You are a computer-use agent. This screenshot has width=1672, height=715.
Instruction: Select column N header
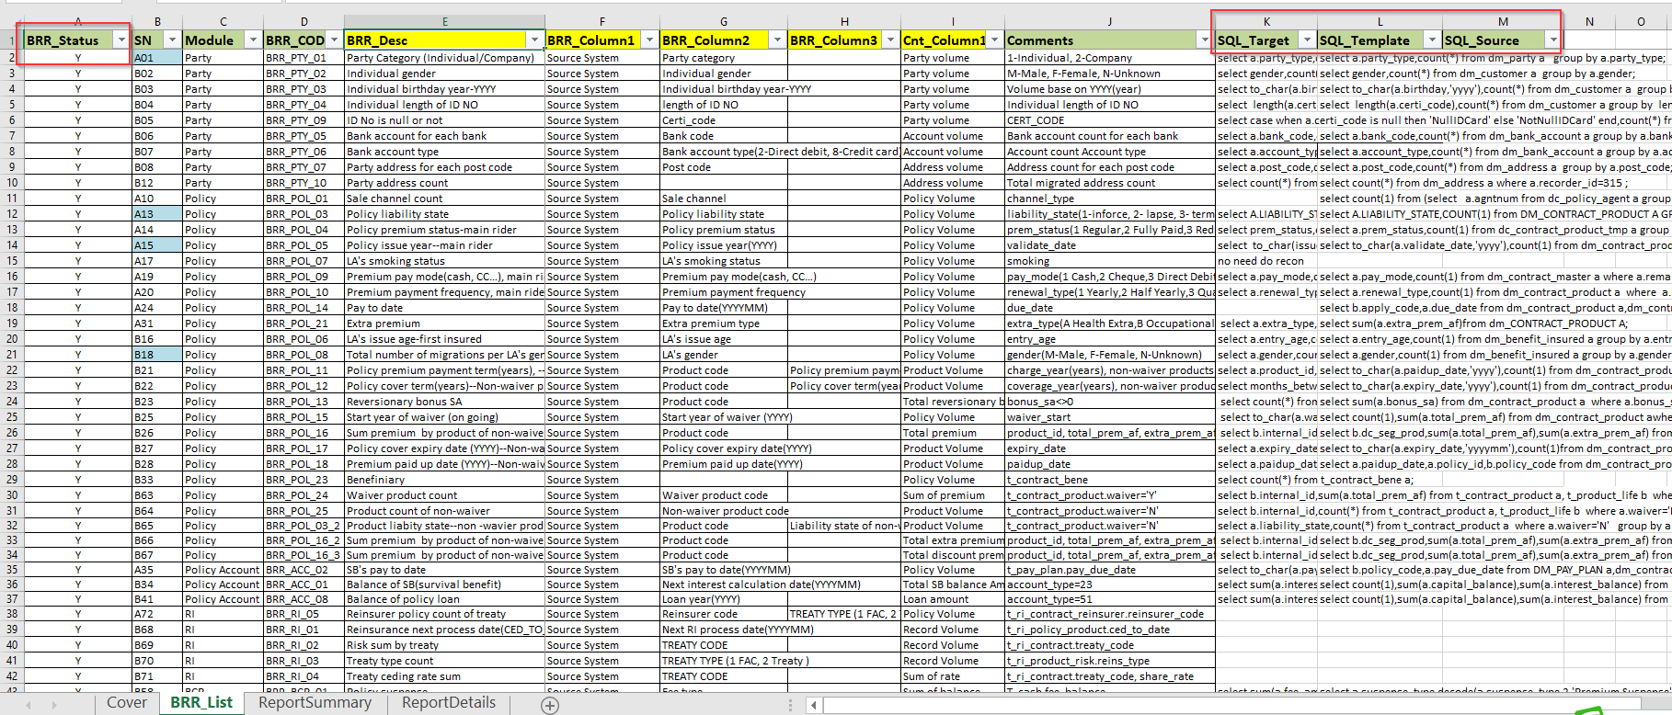pos(1589,21)
